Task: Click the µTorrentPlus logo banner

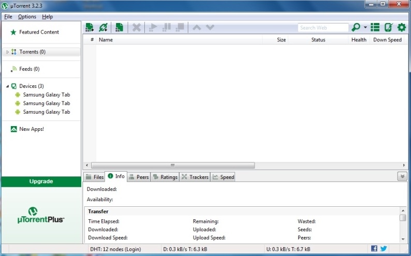Action: click(x=41, y=215)
